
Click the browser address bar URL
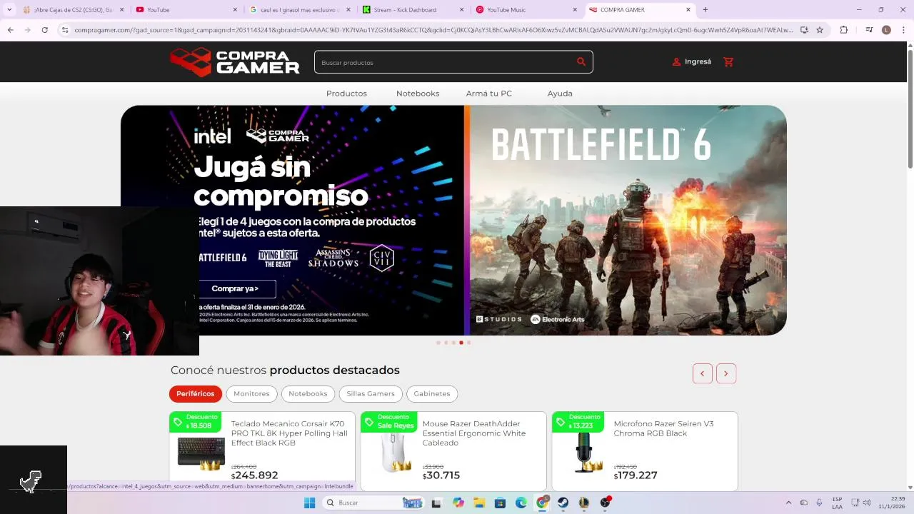pyautogui.click(x=433, y=30)
